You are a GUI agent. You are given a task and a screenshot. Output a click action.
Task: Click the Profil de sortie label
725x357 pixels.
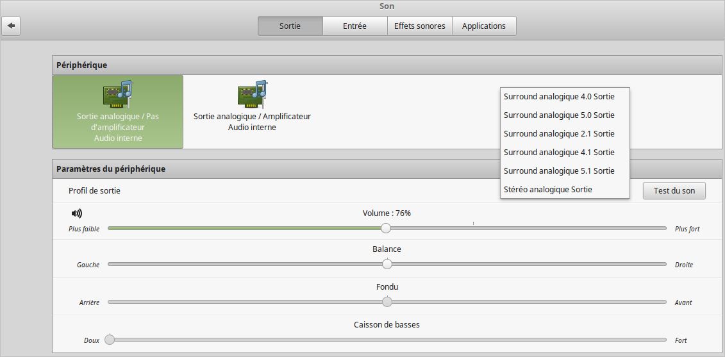click(x=94, y=190)
